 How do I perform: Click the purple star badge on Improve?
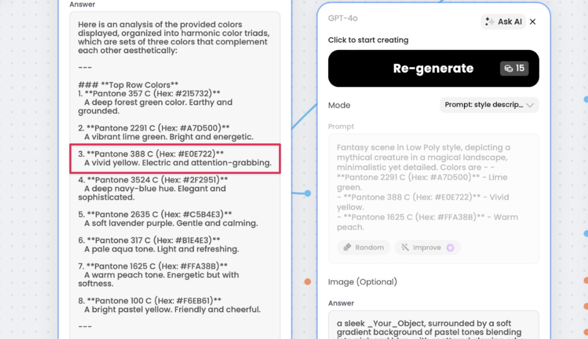click(451, 247)
